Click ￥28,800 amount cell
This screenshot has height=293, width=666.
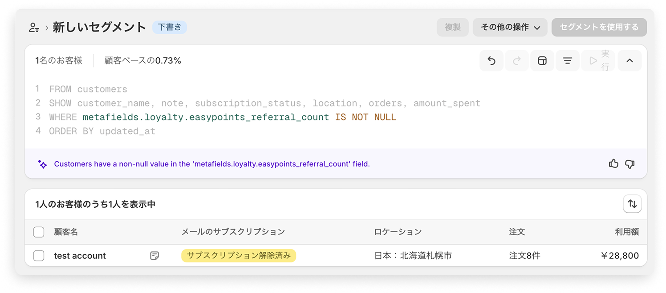pos(619,256)
